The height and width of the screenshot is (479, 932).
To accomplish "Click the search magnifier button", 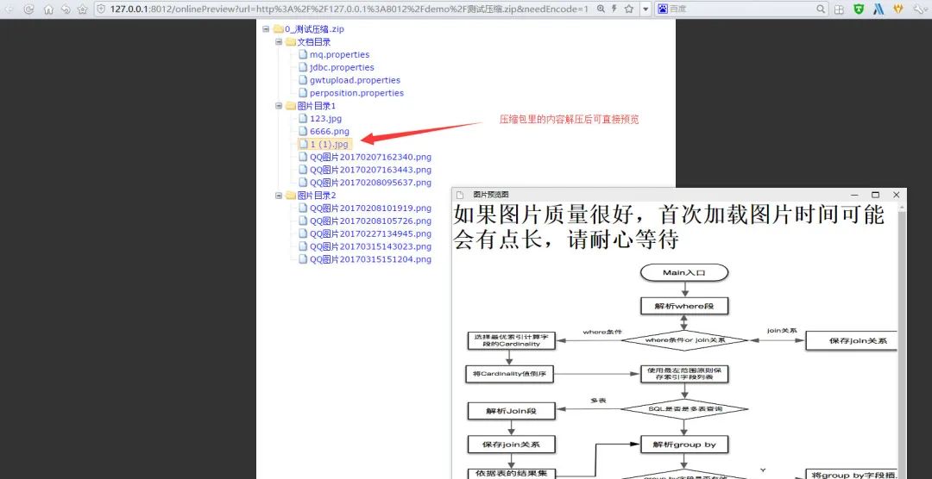I will click(821, 9).
